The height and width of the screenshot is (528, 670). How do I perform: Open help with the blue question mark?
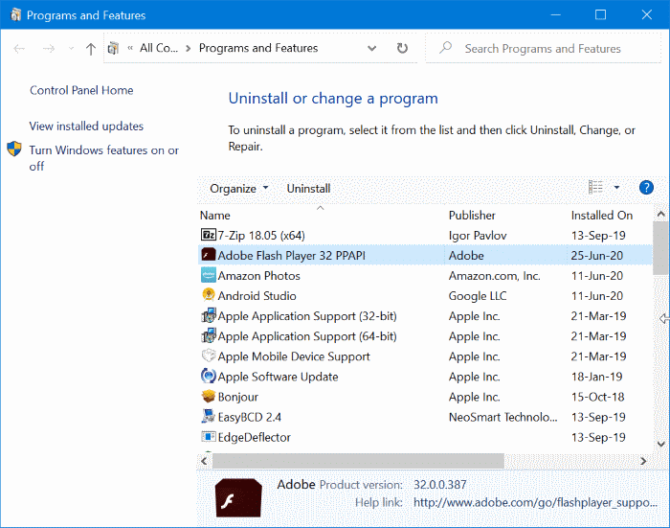pos(646,188)
